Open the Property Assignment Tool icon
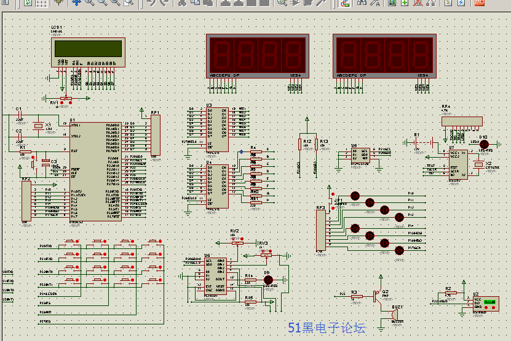 pyautogui.click(x=375, y=2)
